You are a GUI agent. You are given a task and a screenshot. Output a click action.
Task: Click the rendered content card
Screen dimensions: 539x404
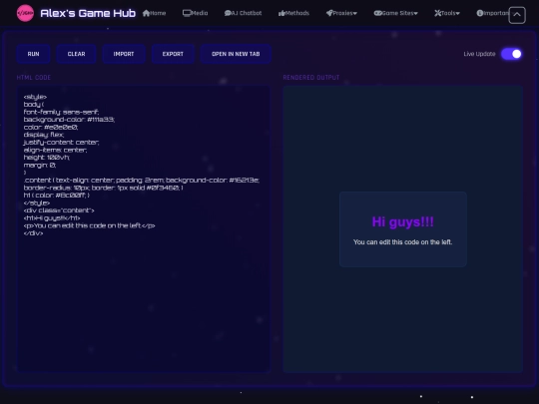coord(403,229)
